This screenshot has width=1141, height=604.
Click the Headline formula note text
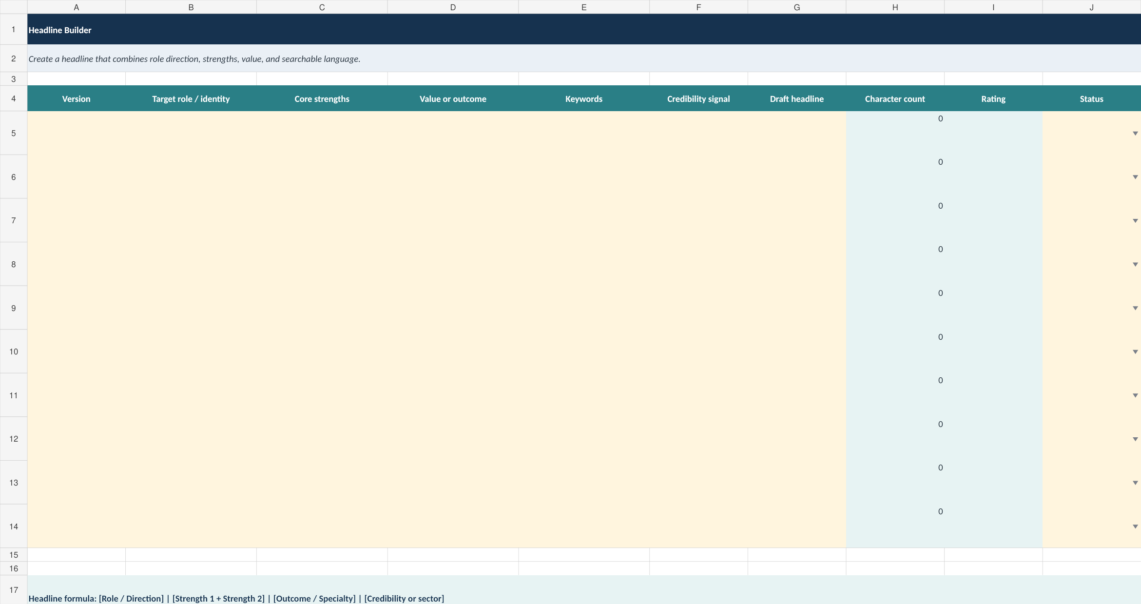236,599
